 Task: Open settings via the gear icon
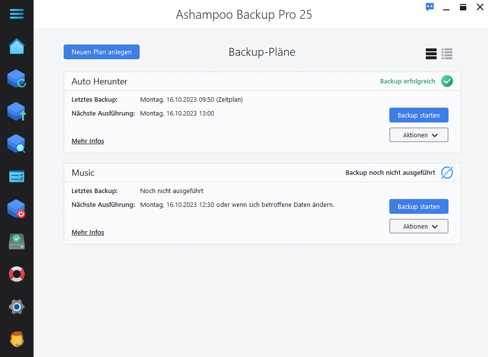[x=16, y=307]
